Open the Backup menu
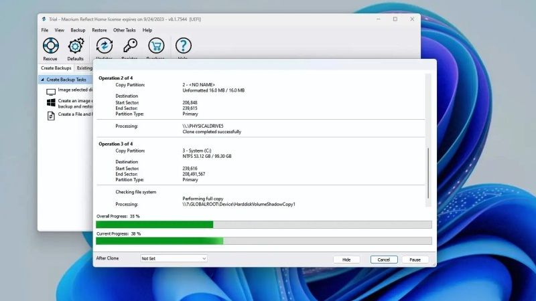 pos(78,30)
